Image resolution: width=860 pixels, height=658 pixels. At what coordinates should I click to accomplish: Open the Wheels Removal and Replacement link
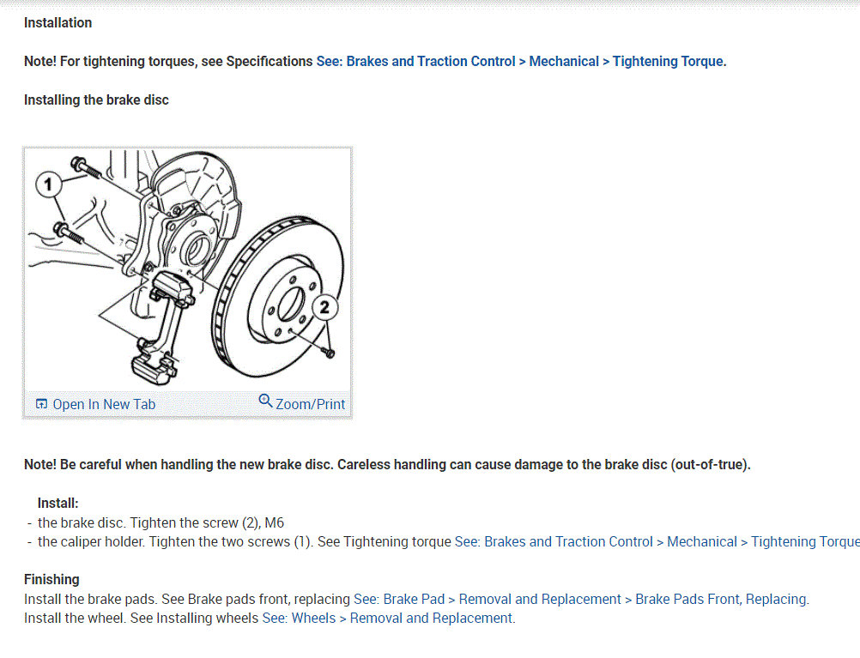point(388,619)
